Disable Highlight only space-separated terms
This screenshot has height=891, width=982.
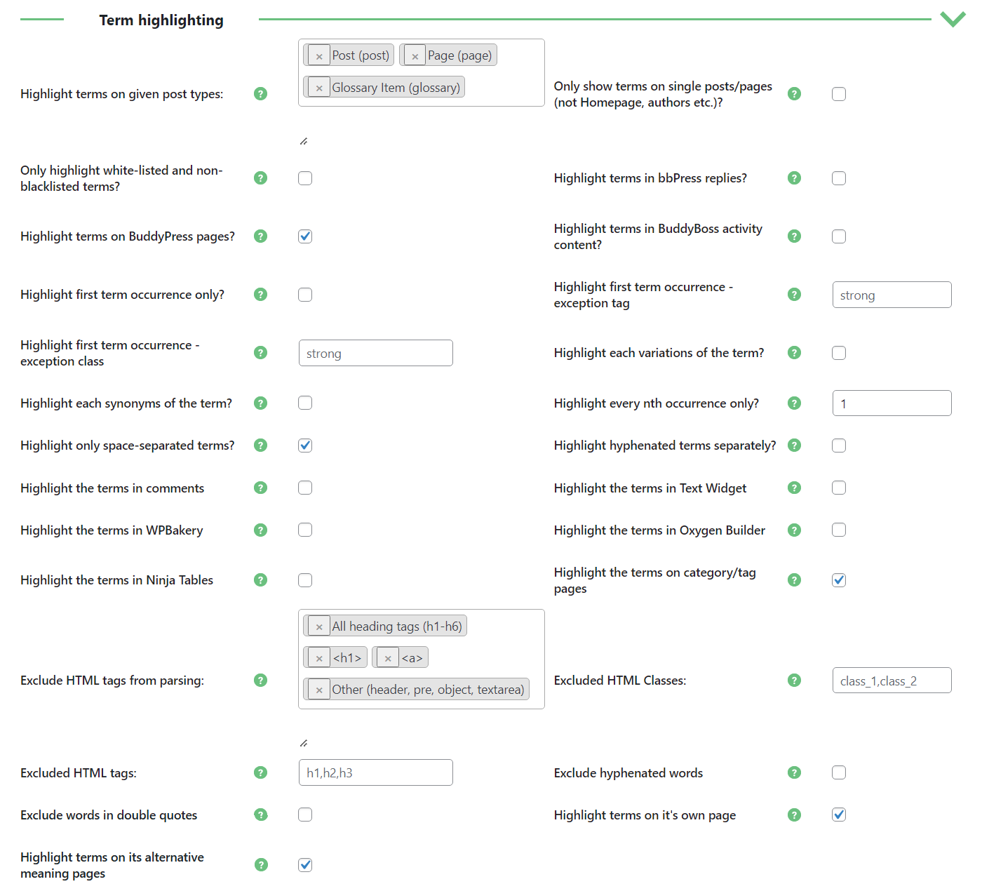click(x=305, y=445)
